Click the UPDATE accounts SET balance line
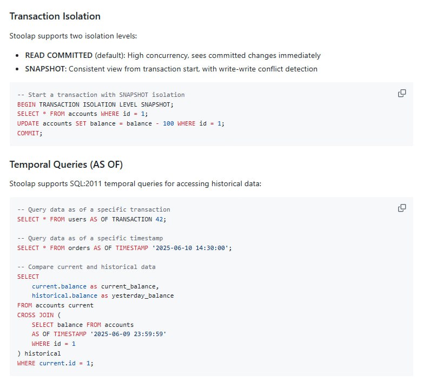This screenshot has height=381, width=423. (x=120, y=123)
